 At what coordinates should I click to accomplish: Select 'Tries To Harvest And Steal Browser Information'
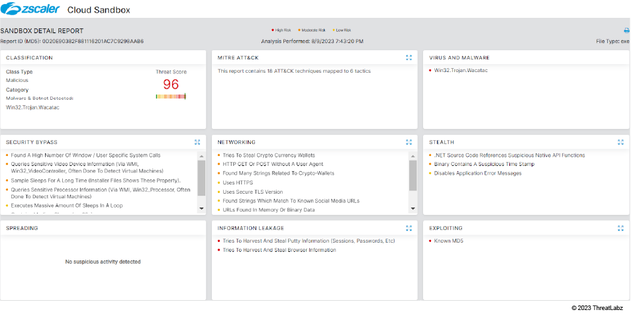pos(279,251)
